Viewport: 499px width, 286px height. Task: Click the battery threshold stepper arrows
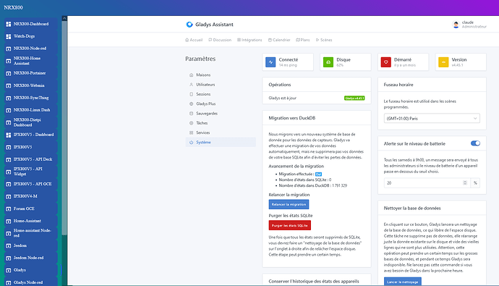465,182
